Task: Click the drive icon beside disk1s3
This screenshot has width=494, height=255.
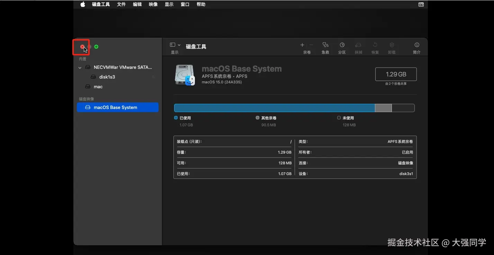Action: point(93,77)
